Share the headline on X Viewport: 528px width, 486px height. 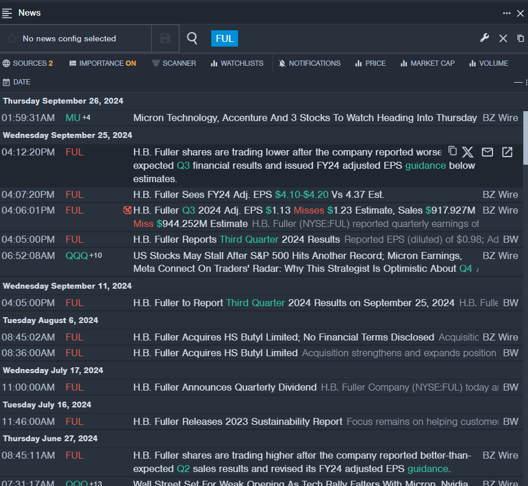click(468, 152)
